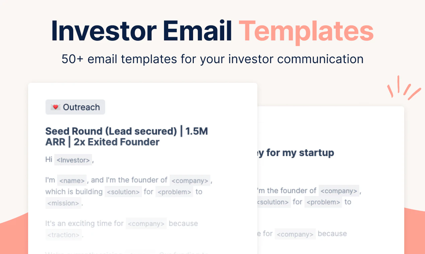Click the faded <company> after 'exciting time for'

pyautogui.click(x=146, y=224)
